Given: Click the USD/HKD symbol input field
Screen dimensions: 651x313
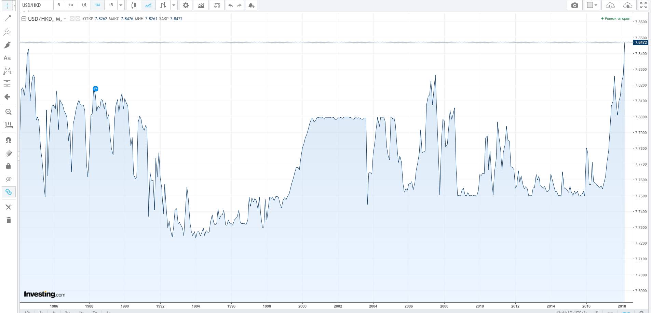Looking at the screenshot, I should coord(37,5).
